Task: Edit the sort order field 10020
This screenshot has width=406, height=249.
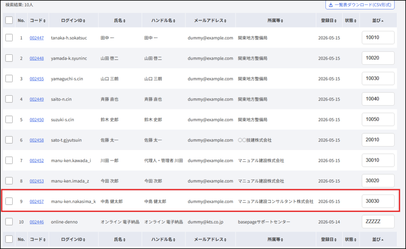Action: (378, 58)
